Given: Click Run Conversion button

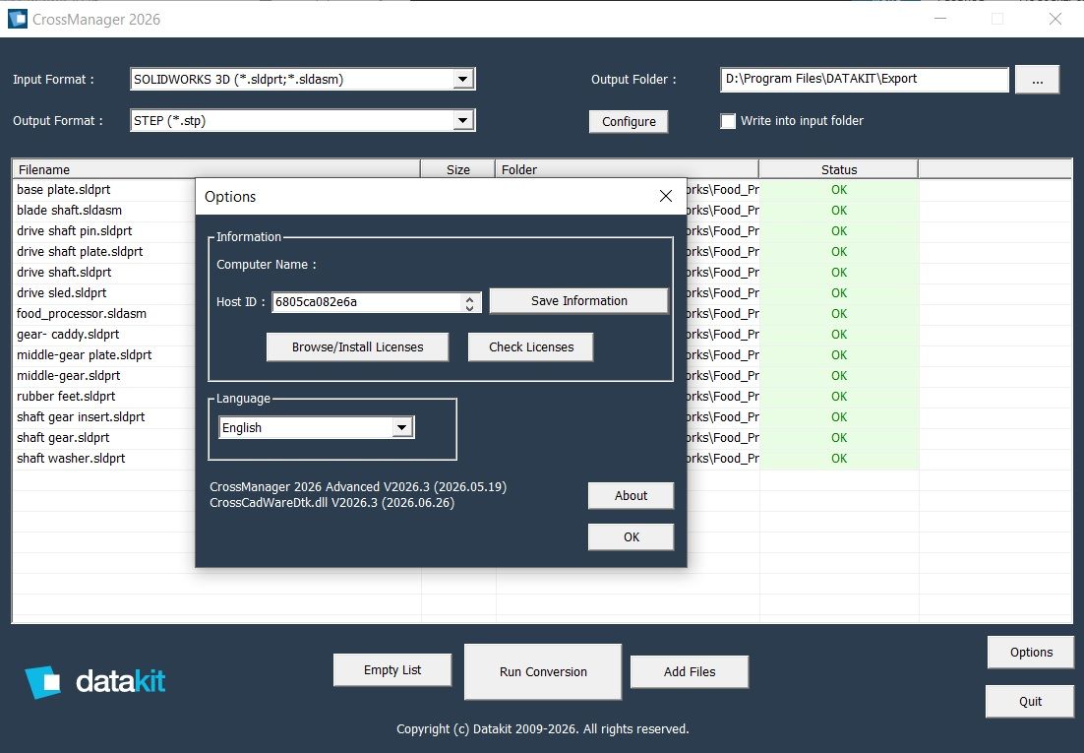Looking at the screenshot, I should (x=543, y=672).
